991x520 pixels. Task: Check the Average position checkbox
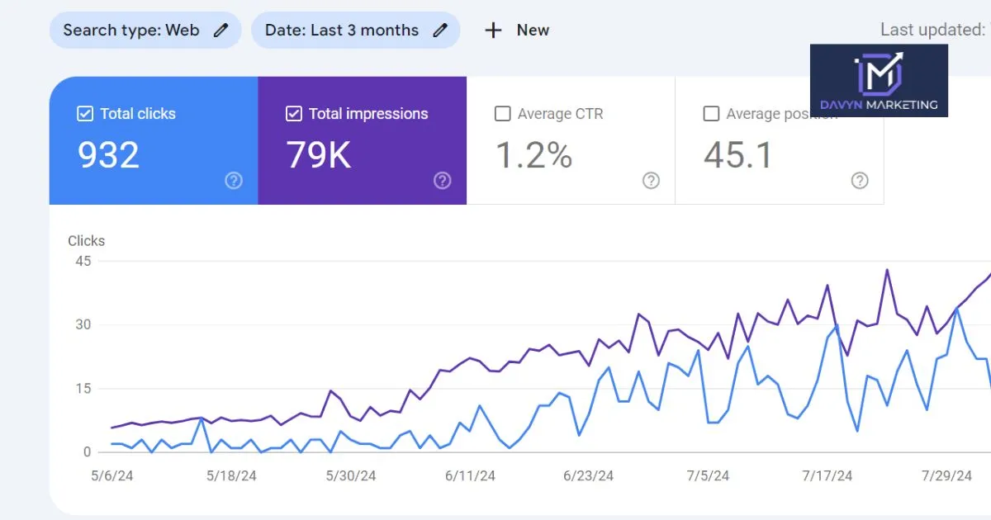(x=711, y=114)
